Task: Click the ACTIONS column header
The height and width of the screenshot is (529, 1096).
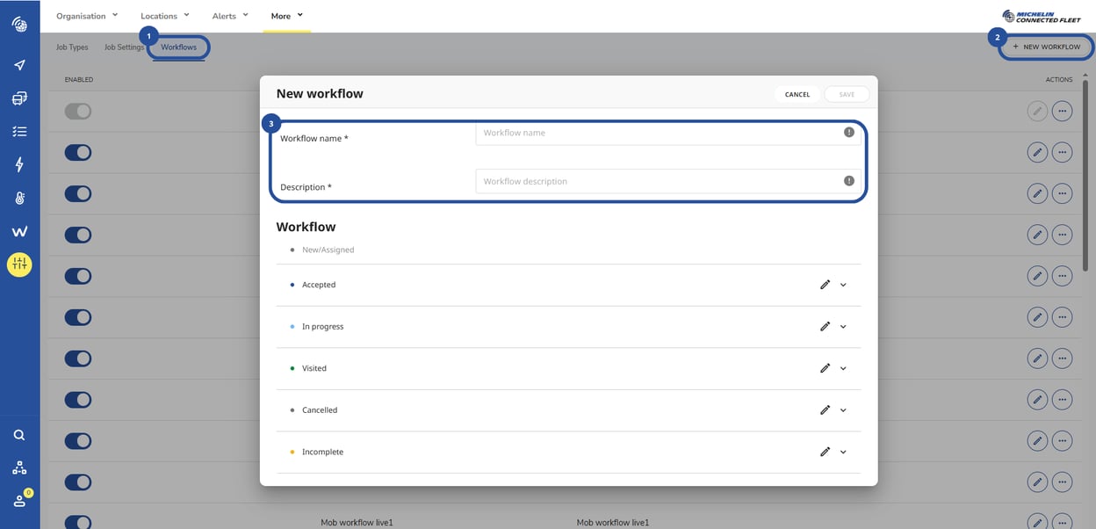Action: pos(1059,80)
